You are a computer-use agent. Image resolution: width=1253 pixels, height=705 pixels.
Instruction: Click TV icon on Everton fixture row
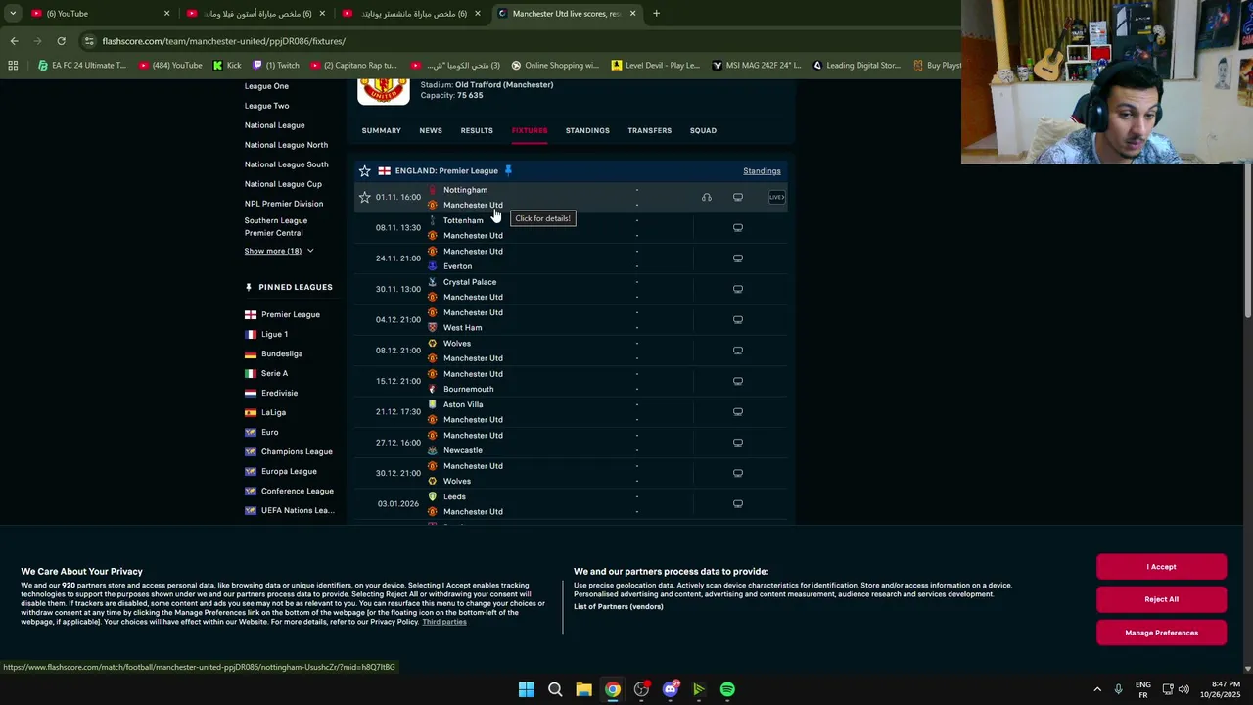pos(738,258)
